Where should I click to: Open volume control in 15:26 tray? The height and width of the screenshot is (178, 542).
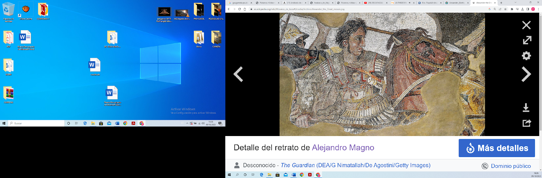point(203,124)
